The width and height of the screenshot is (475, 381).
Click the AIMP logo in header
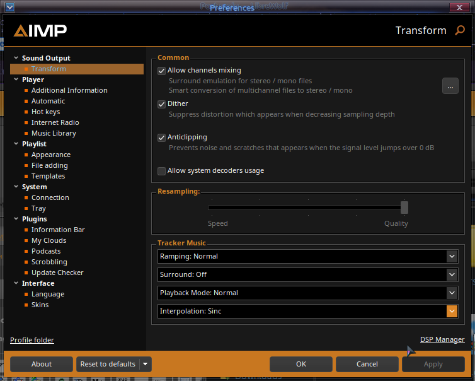(40, 30)
